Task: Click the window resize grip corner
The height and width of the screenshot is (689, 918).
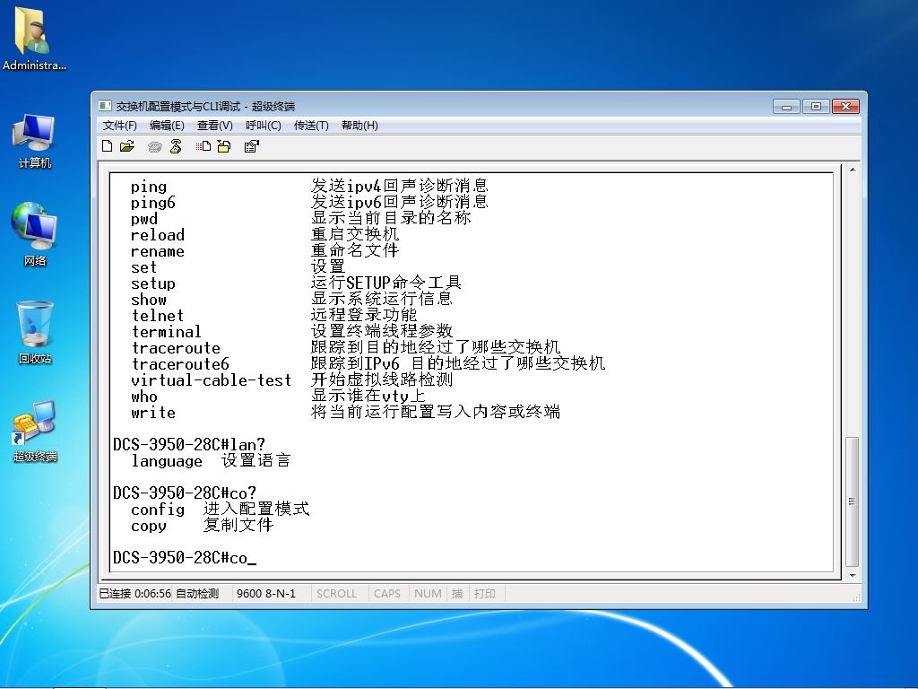Action: click(856, 597)
